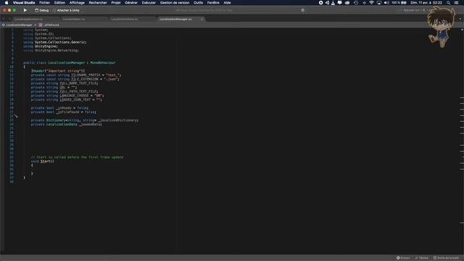Open the Gestion de version menu
Image resolution: width=464 pixels, height=261 pixels.
(x=175, y=3)
